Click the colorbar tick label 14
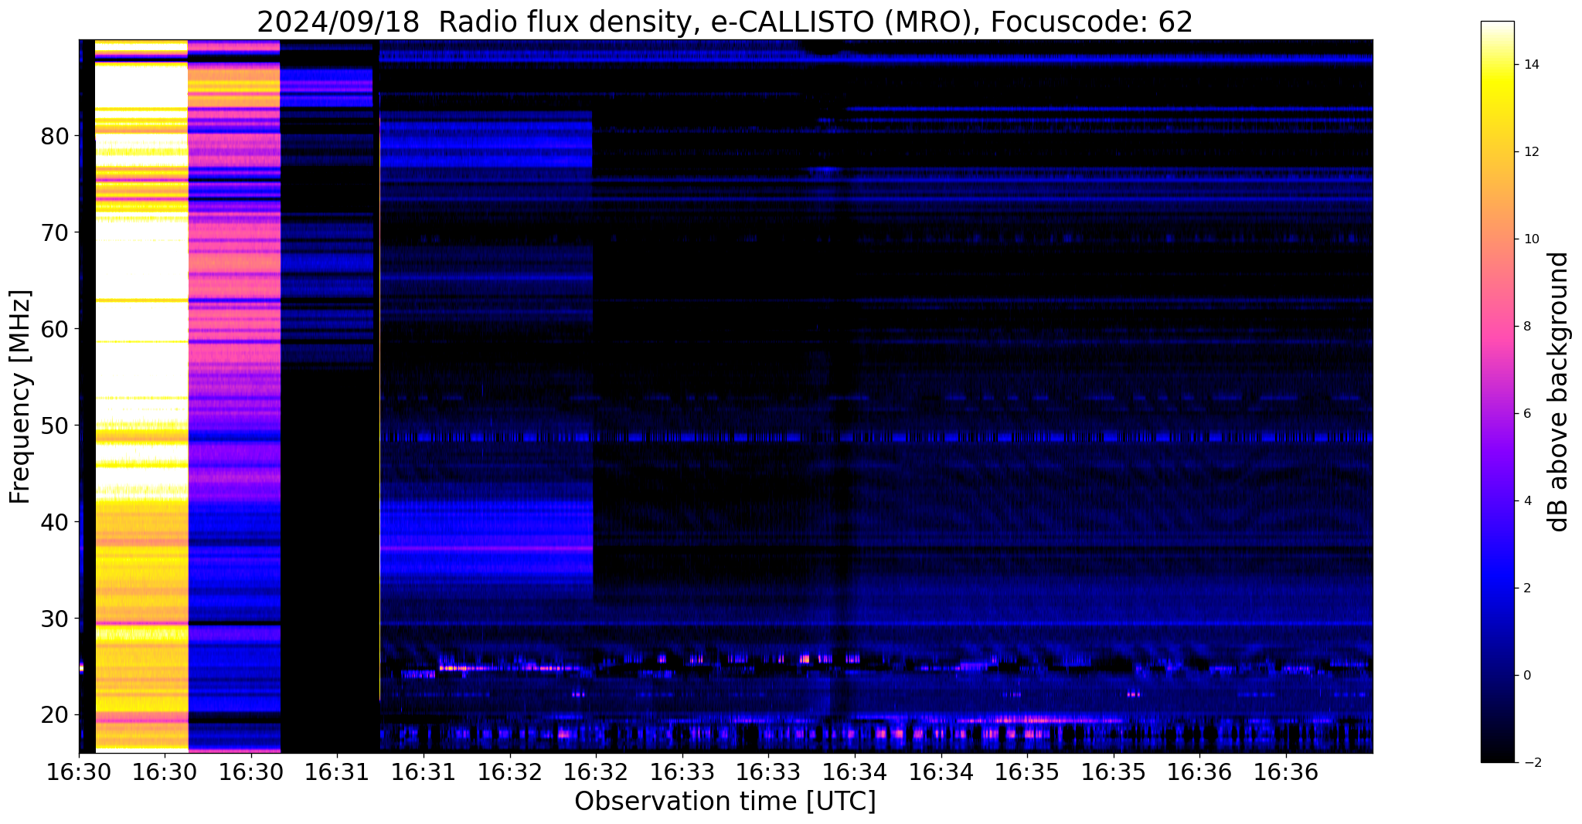 [x=1530, y=65]
